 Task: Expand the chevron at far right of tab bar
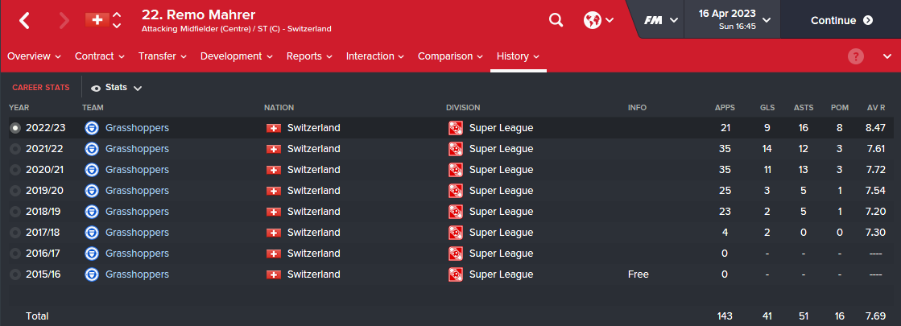[x=887, y=56]
